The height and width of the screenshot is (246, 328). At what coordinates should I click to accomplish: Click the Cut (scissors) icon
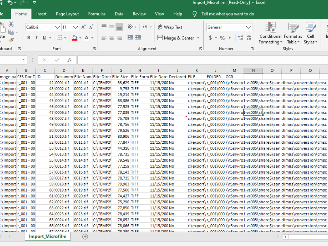pyautogui.click(x=11, y=24)
